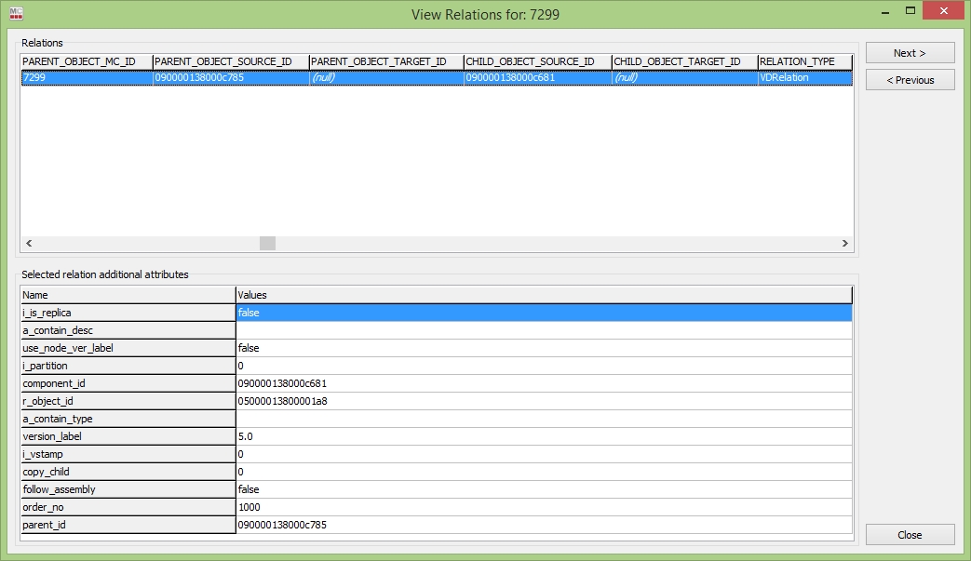
Task: Sort by PARENT_OBJECT_MC_ID column header
Action: tap(86, 61)
